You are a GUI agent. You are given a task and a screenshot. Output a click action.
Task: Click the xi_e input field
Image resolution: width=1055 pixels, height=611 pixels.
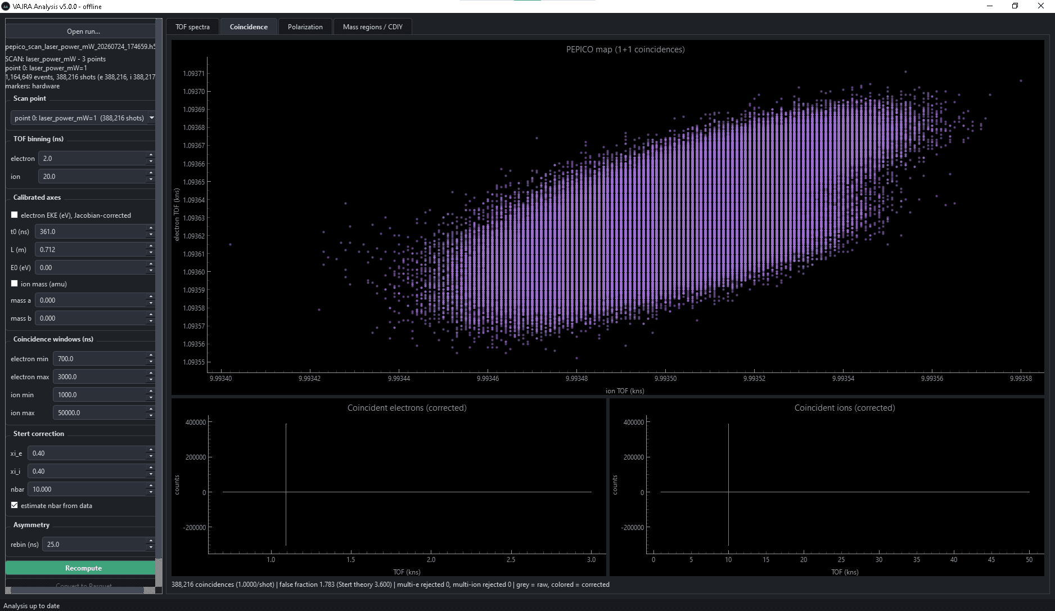coord(87,453)
